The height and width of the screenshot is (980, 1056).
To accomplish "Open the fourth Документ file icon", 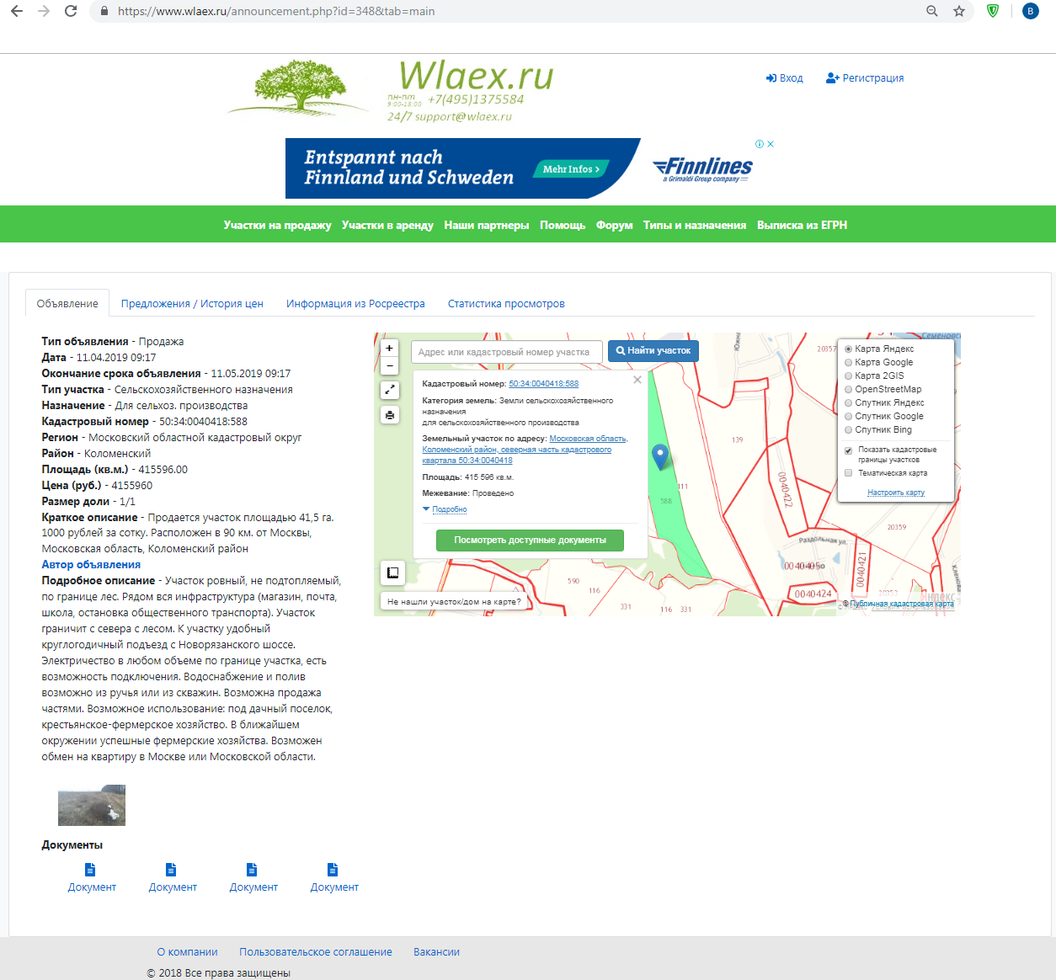I will pos(333,870).
